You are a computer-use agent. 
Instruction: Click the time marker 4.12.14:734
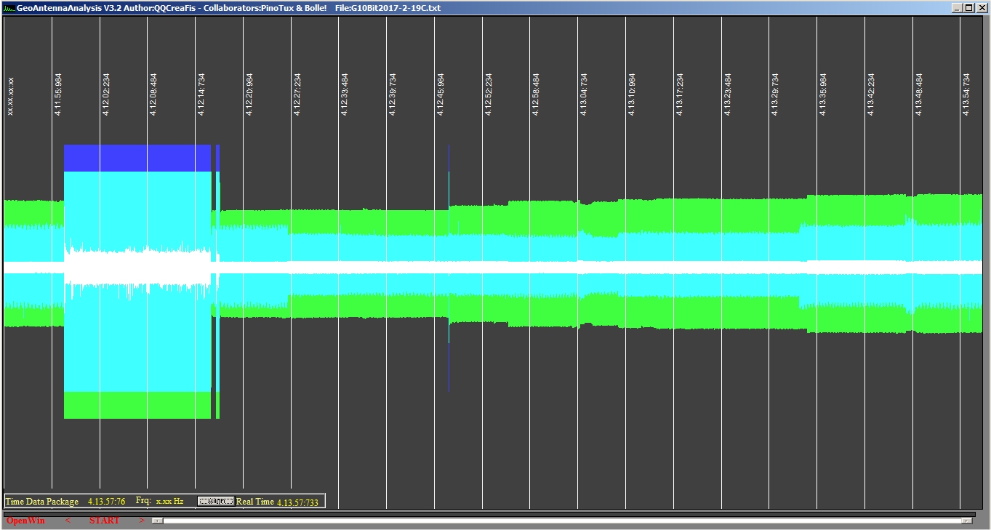point(201,95)
